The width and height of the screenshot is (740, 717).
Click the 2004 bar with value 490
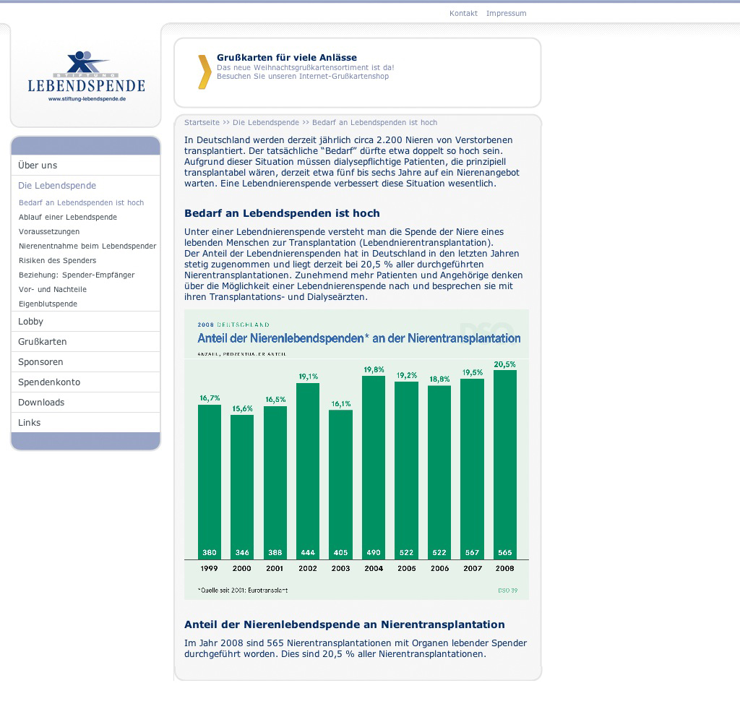pyautogui.click(x=374, y=468)
